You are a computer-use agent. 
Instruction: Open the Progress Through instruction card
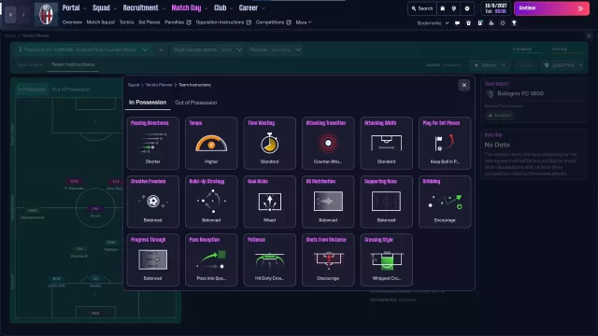(x=152, y=259)
